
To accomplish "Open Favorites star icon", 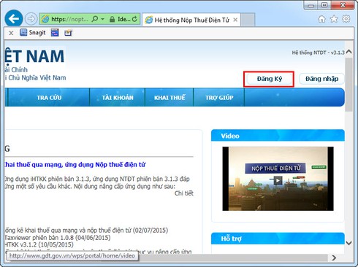I will point(334,19).
